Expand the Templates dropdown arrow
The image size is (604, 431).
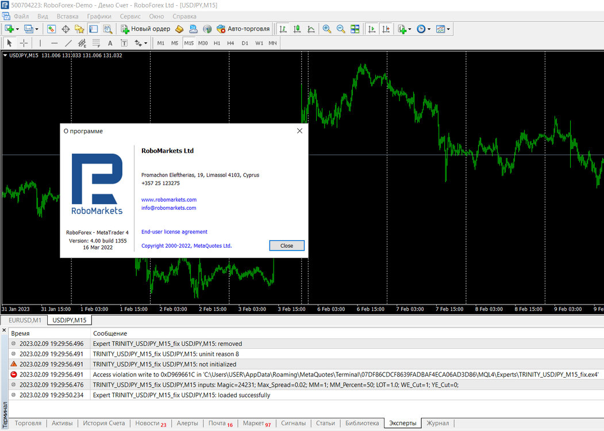[x=448, y=29]
